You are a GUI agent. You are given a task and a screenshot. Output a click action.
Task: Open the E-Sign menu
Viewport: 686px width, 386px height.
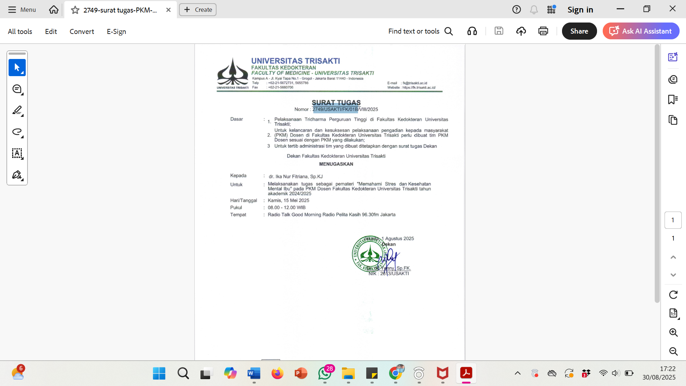click(116, 31)
